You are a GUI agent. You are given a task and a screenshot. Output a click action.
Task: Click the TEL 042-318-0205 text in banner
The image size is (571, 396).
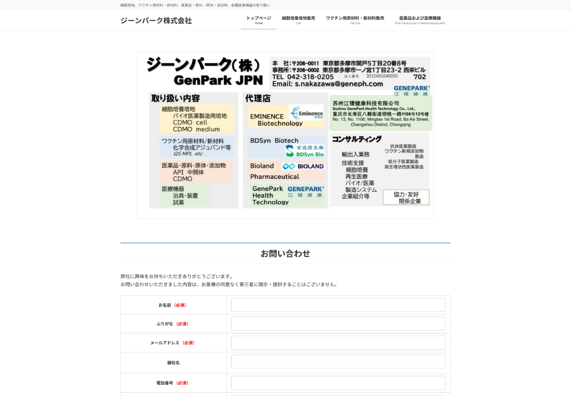(303, 77)
